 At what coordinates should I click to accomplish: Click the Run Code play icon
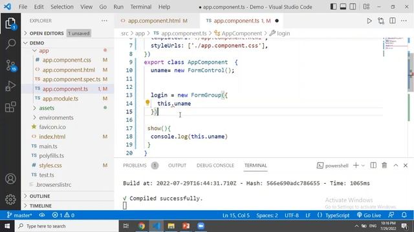[369, 21]
